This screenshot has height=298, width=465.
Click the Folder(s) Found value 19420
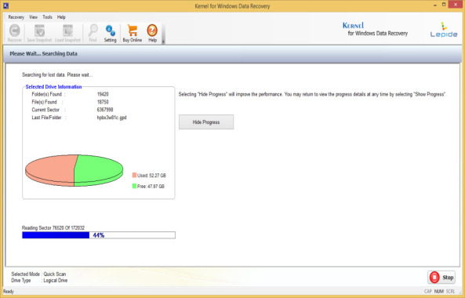click(x=103, y=94)
